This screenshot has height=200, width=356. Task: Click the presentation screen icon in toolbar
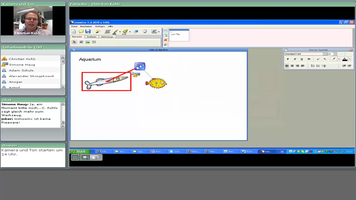tap(145, 31)
